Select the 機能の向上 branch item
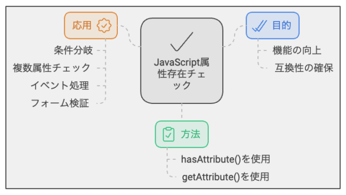The height and width of the screenshot is (195, 346). pos(297,50)
